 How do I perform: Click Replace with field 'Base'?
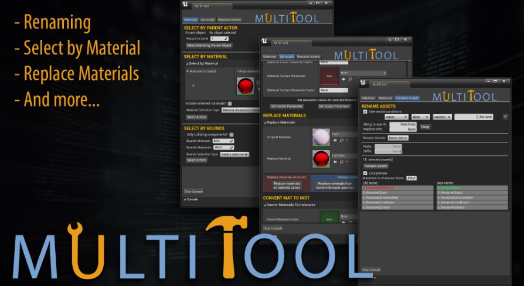[403, 129]
